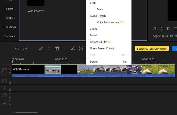
Task: Lock the microphone voiceover track
Action: [x=10, y=104]
